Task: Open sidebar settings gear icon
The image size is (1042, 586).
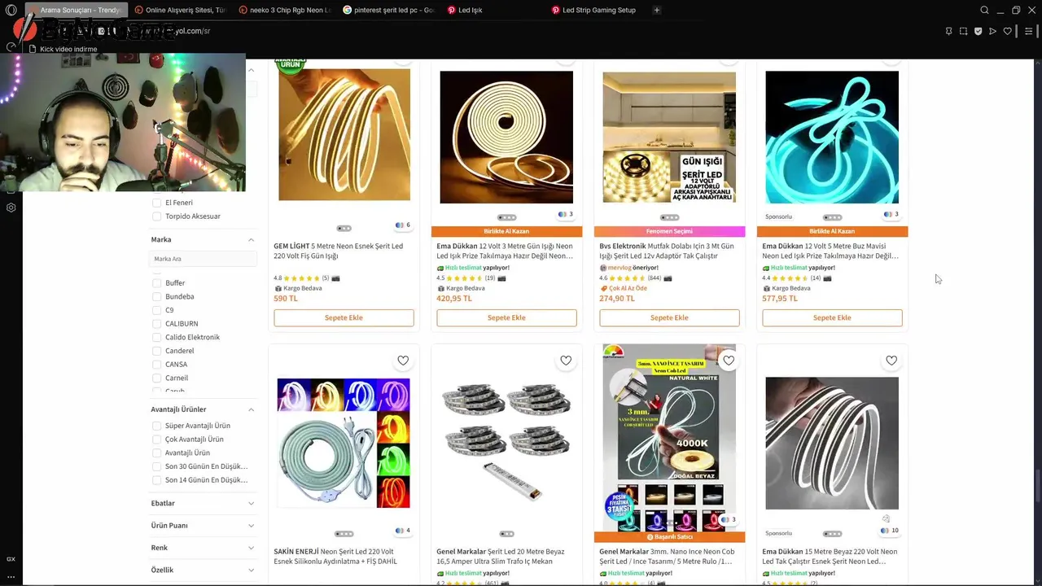Action: coord(11,208)
